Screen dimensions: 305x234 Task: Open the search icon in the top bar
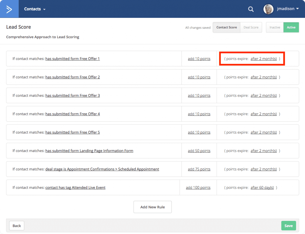(x=250, y=9)
